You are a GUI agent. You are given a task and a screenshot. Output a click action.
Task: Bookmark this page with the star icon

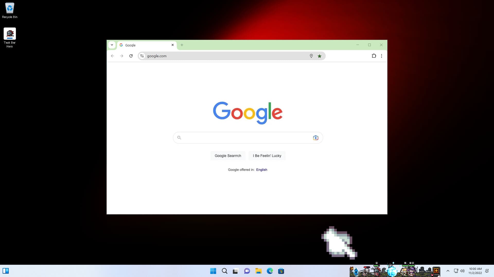pos(320,56)
